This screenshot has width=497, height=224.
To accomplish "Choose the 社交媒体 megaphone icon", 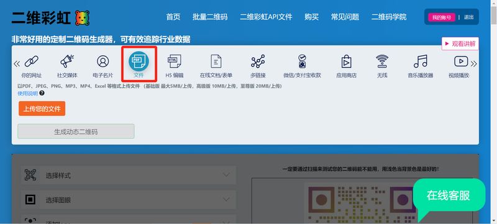I will 67,61.
